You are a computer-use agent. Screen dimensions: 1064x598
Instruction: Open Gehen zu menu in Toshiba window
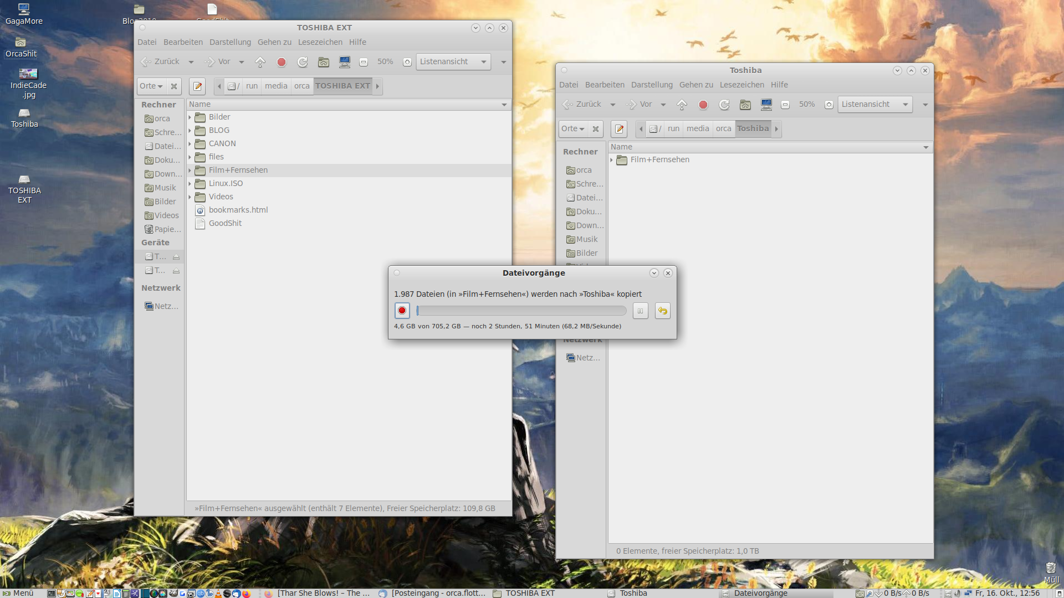[x=696, y=85]
